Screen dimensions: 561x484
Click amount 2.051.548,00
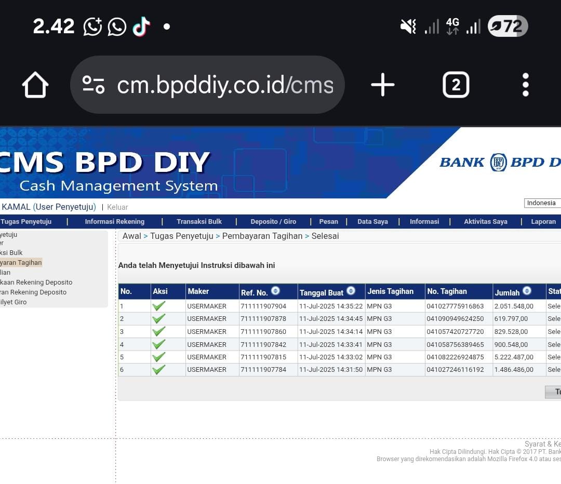[514, 306]
